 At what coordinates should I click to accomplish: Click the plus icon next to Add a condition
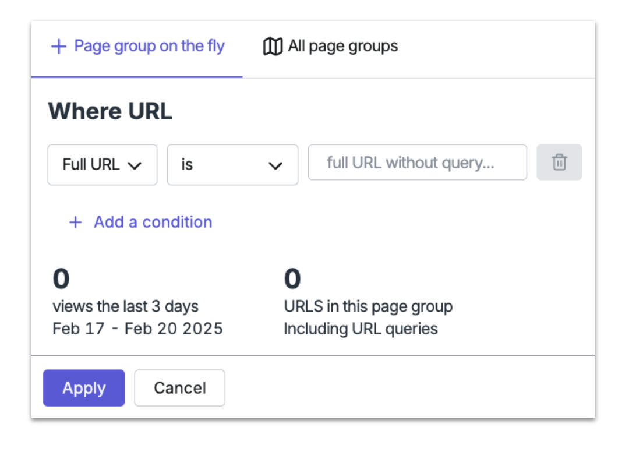pos(75,222)
